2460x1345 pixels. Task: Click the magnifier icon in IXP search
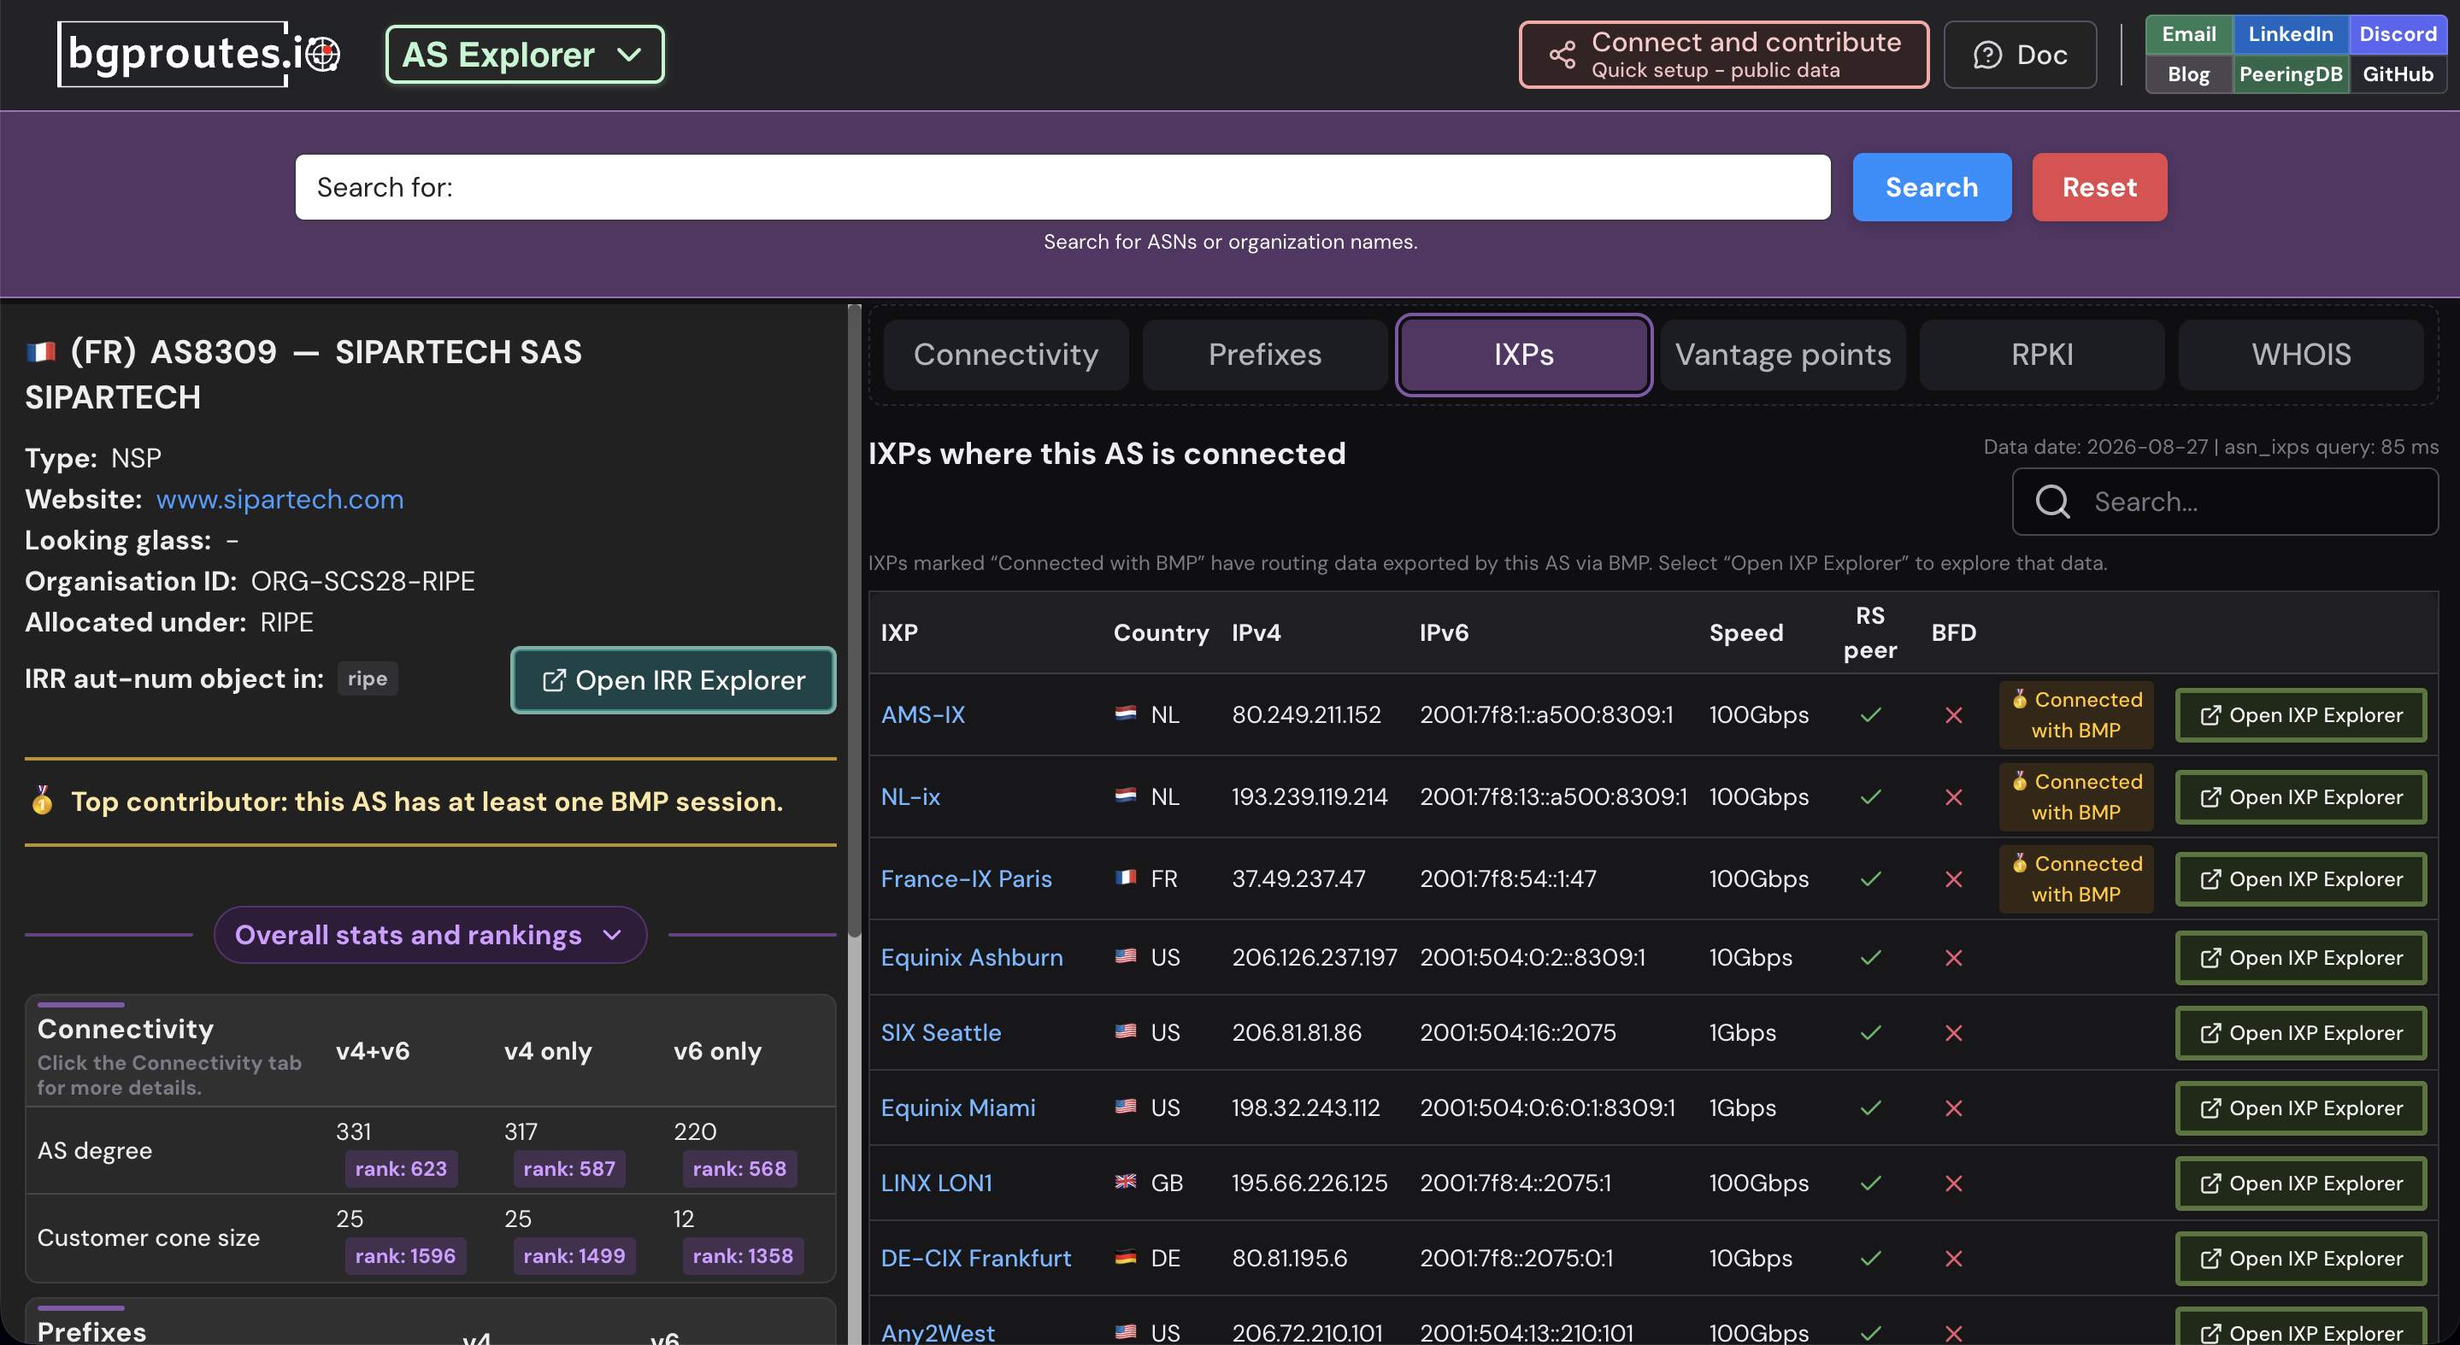(x=2052, y=501)
